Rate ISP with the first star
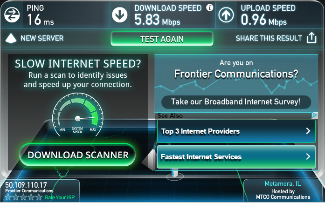 click(x=8, y=197)
